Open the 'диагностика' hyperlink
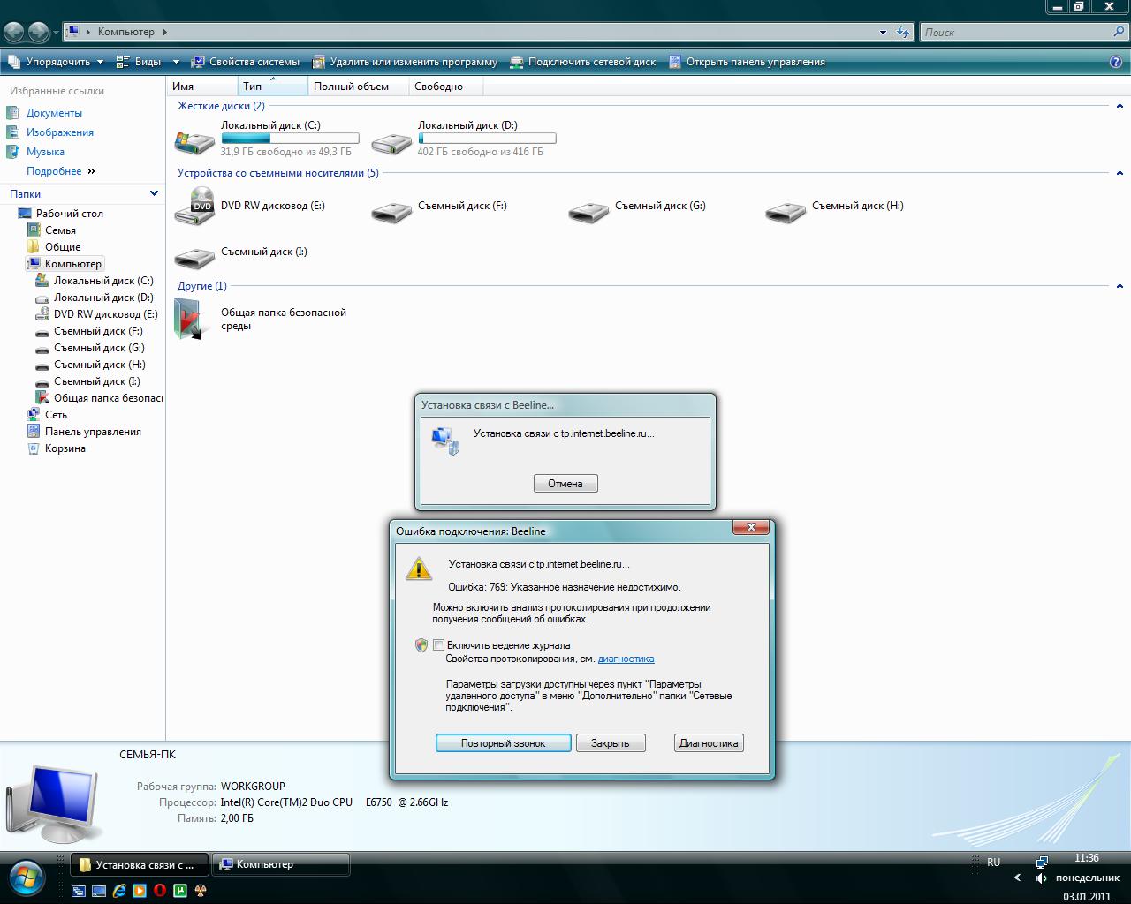The image size is (1131, 904). [x=626, y=659]
